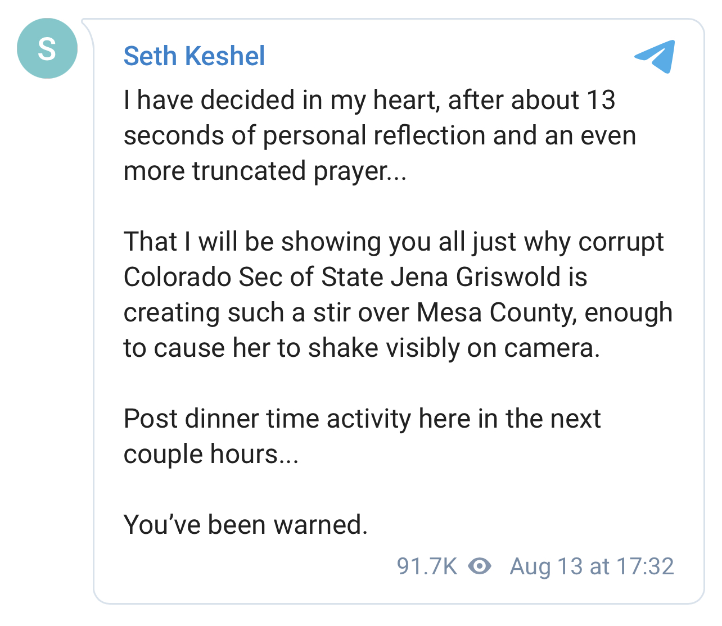722x626 pixels.
Task: Open the Telegram paper plane icon
Action: click(655, 56)
